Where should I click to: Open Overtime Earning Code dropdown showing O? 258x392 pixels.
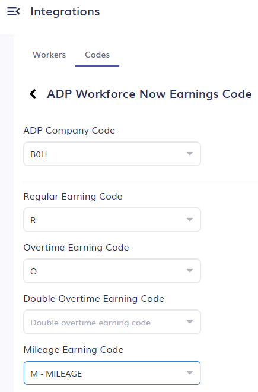tap(112, 271)
